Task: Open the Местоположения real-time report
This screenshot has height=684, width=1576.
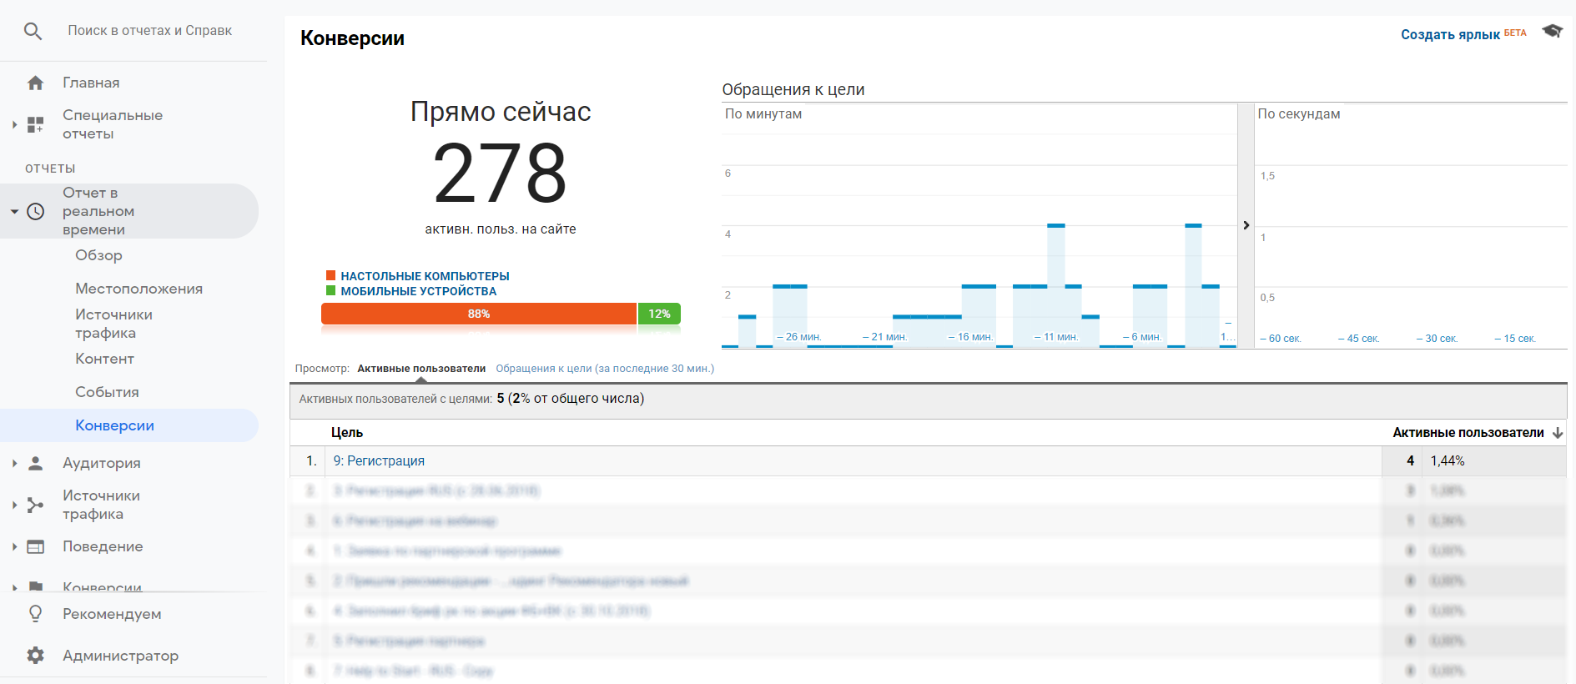Action: (x=138, y=289)
